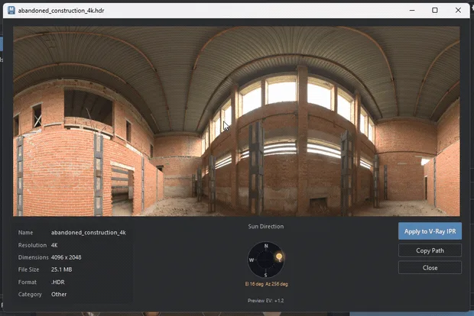The width and height of the screenshot is (474, 316).
Task: Click the file size value 25.1 MB
Action: 61,269
